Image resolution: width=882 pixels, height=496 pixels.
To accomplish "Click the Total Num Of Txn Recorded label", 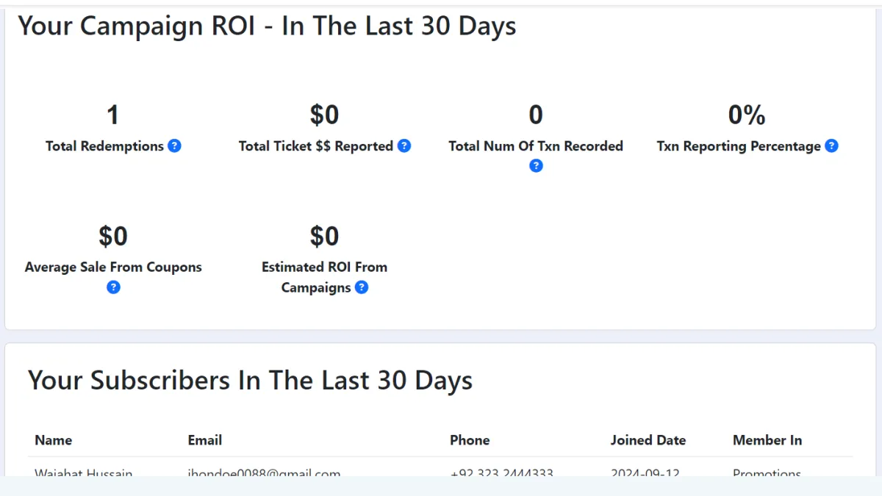I will 536,146.
